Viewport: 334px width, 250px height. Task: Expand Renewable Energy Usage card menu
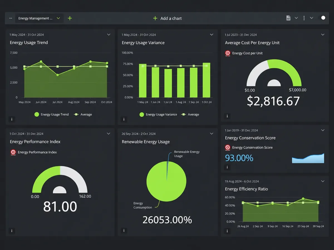coord(212,134)
